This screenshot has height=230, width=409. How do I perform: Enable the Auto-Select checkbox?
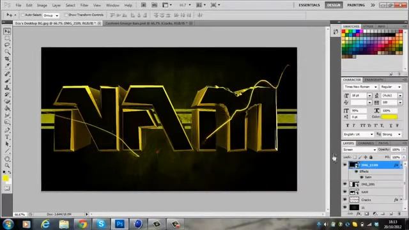[22, 15]
